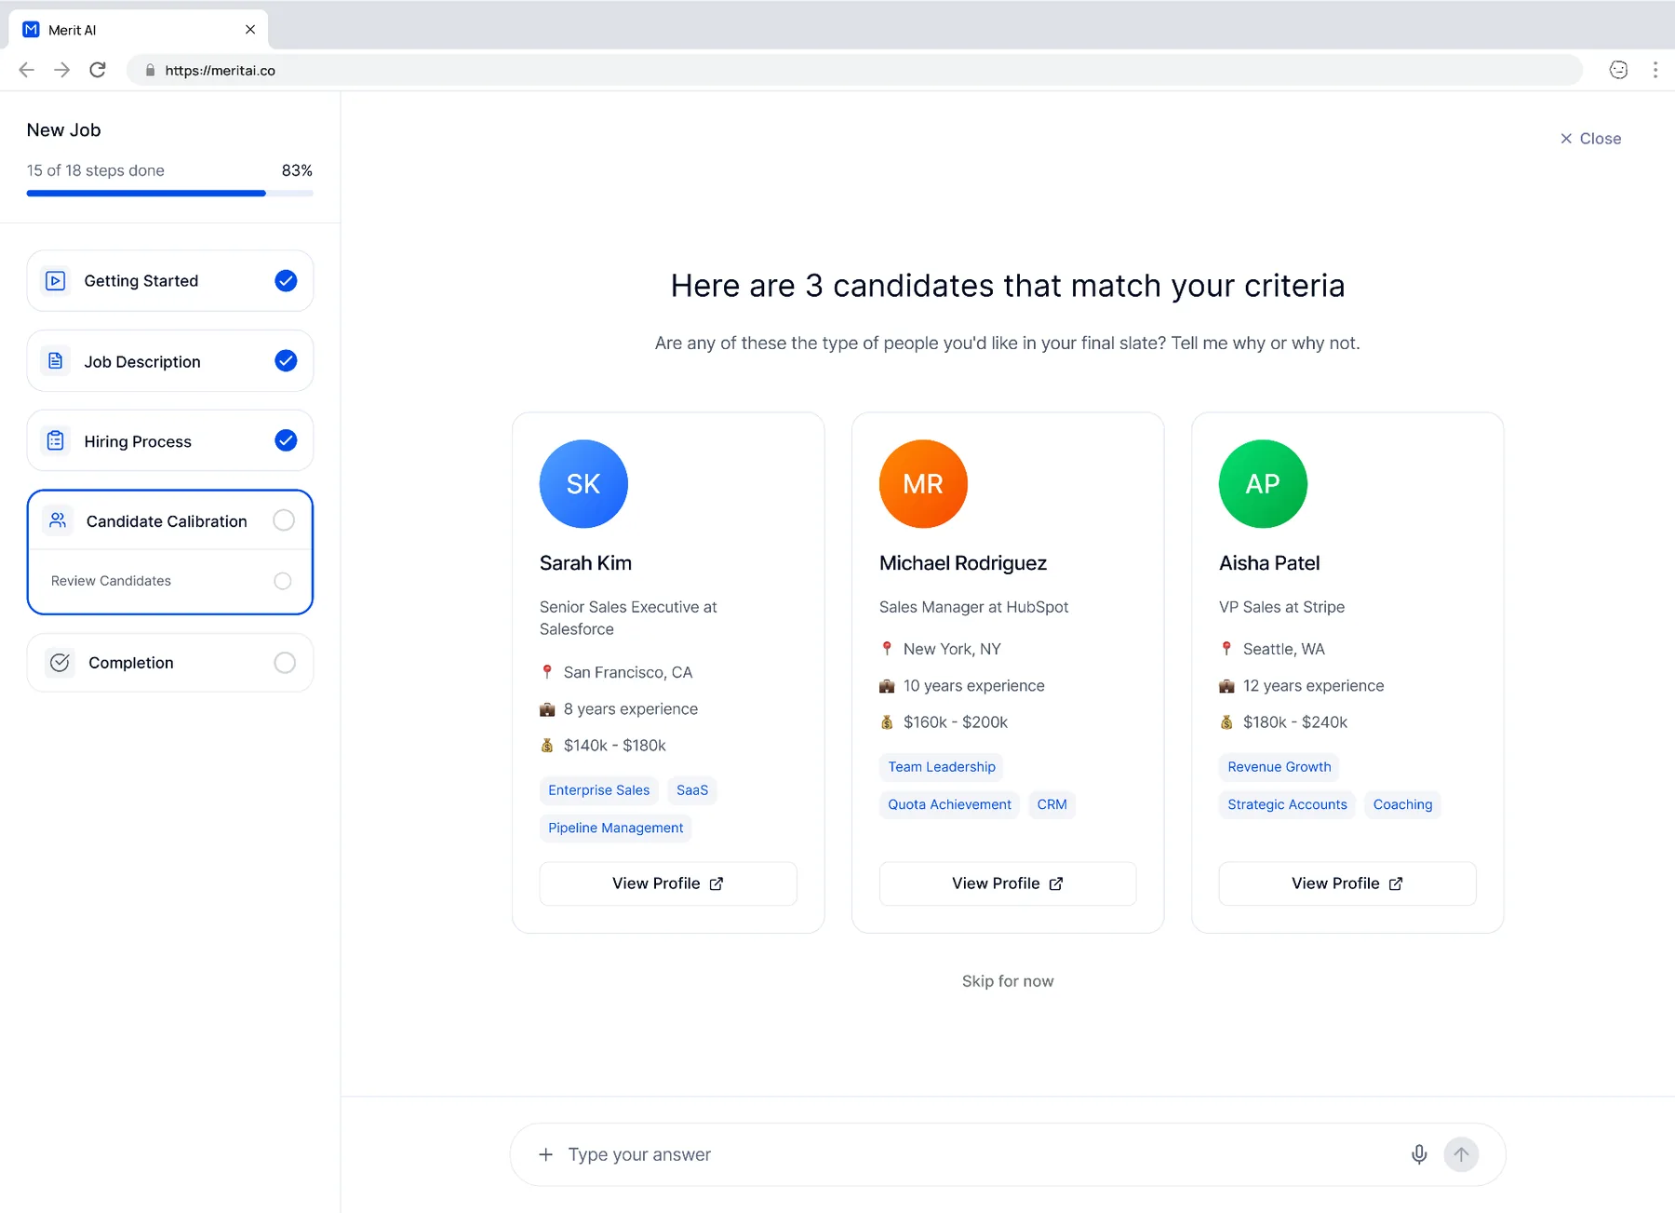Screen dimensions: 1675x1213
Task: Click the SaaS skill tag
Action: (692, 790)
